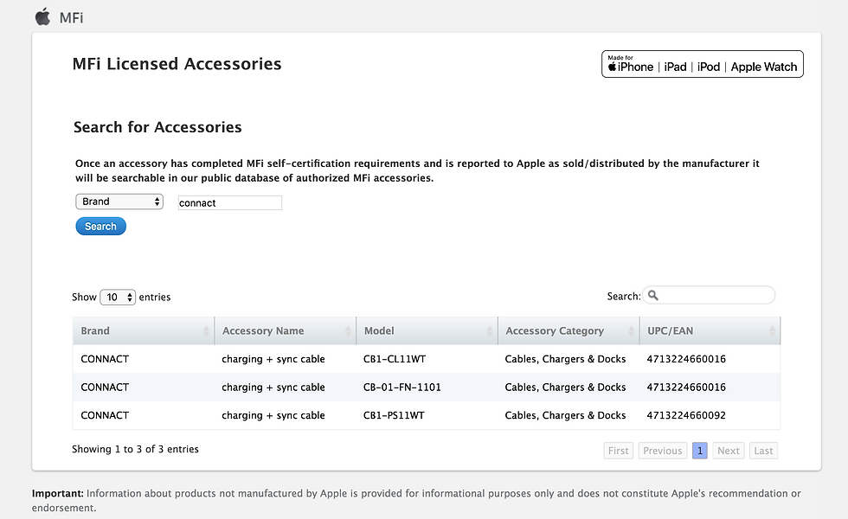Sort table by the UPC/EAN column
The width and height of the screenshot is (848, 519).
click(x=710, y=331)
